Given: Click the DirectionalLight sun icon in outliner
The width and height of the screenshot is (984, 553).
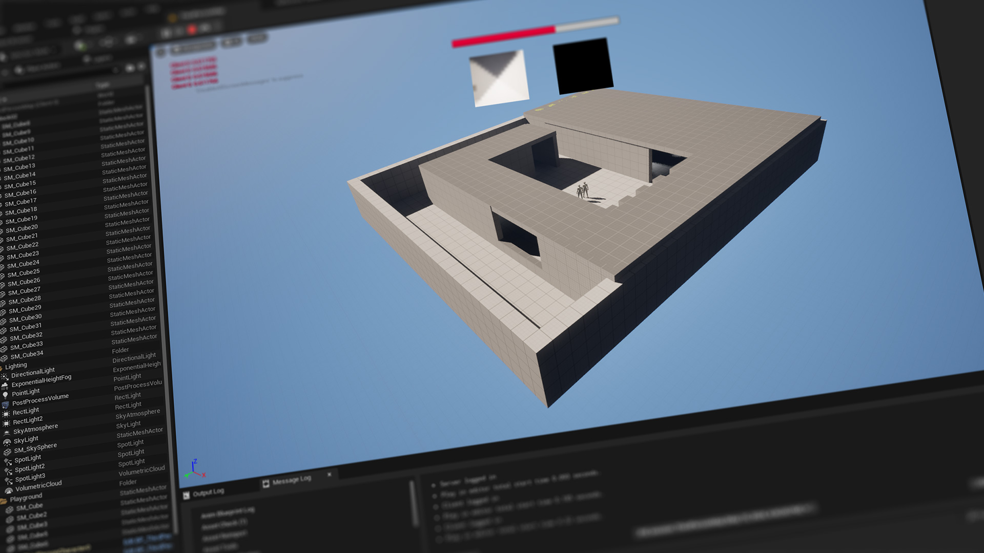Looking at the screenshot, I should [5, 377].
